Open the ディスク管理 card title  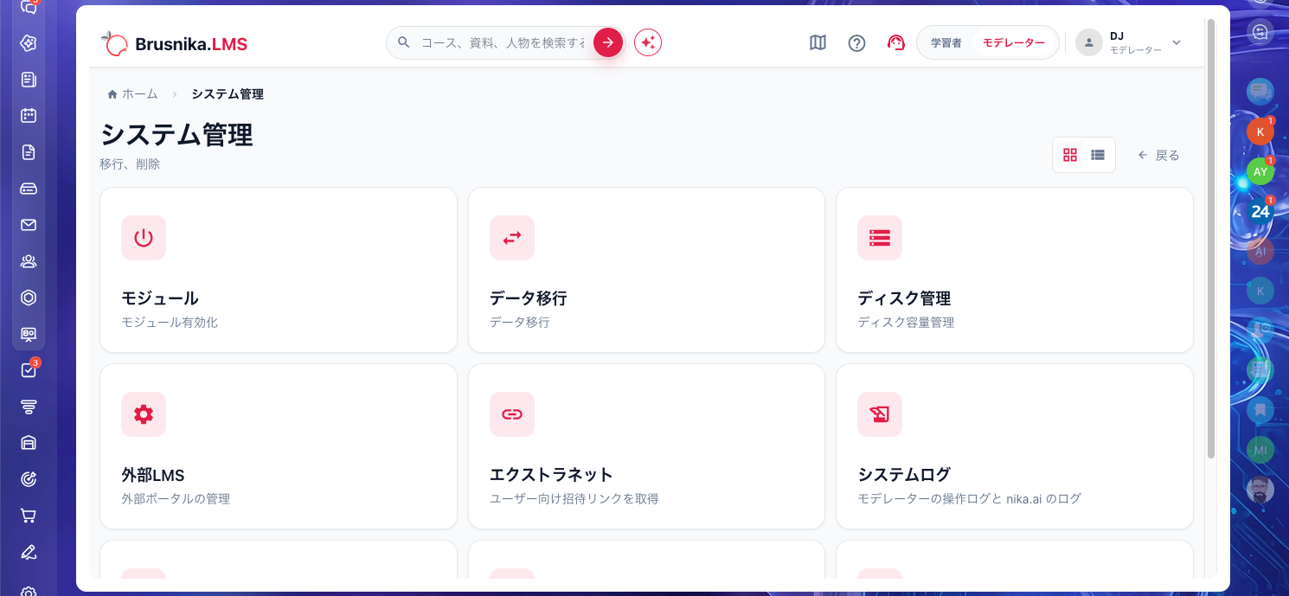(x=904, y=298)
